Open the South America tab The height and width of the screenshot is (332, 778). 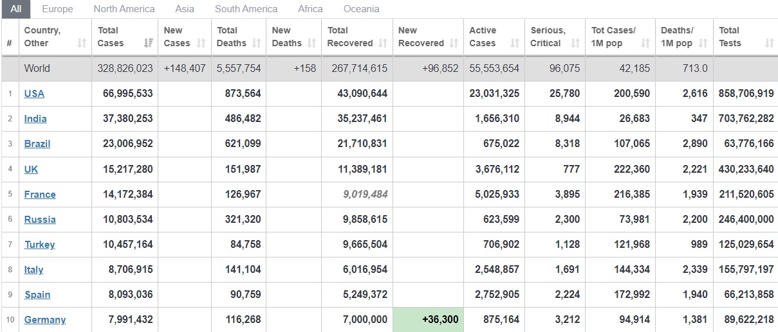[246, 9]
